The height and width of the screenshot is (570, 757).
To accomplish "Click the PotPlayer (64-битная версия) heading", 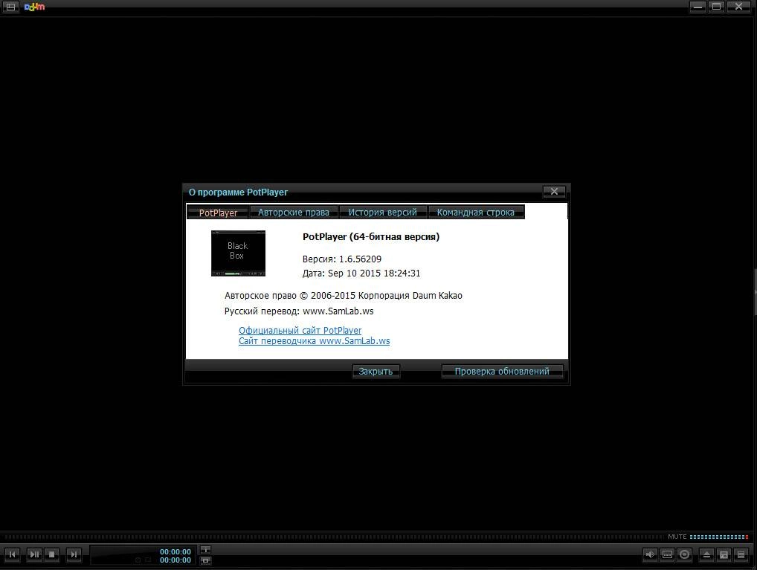I will (x=371, y=236).
